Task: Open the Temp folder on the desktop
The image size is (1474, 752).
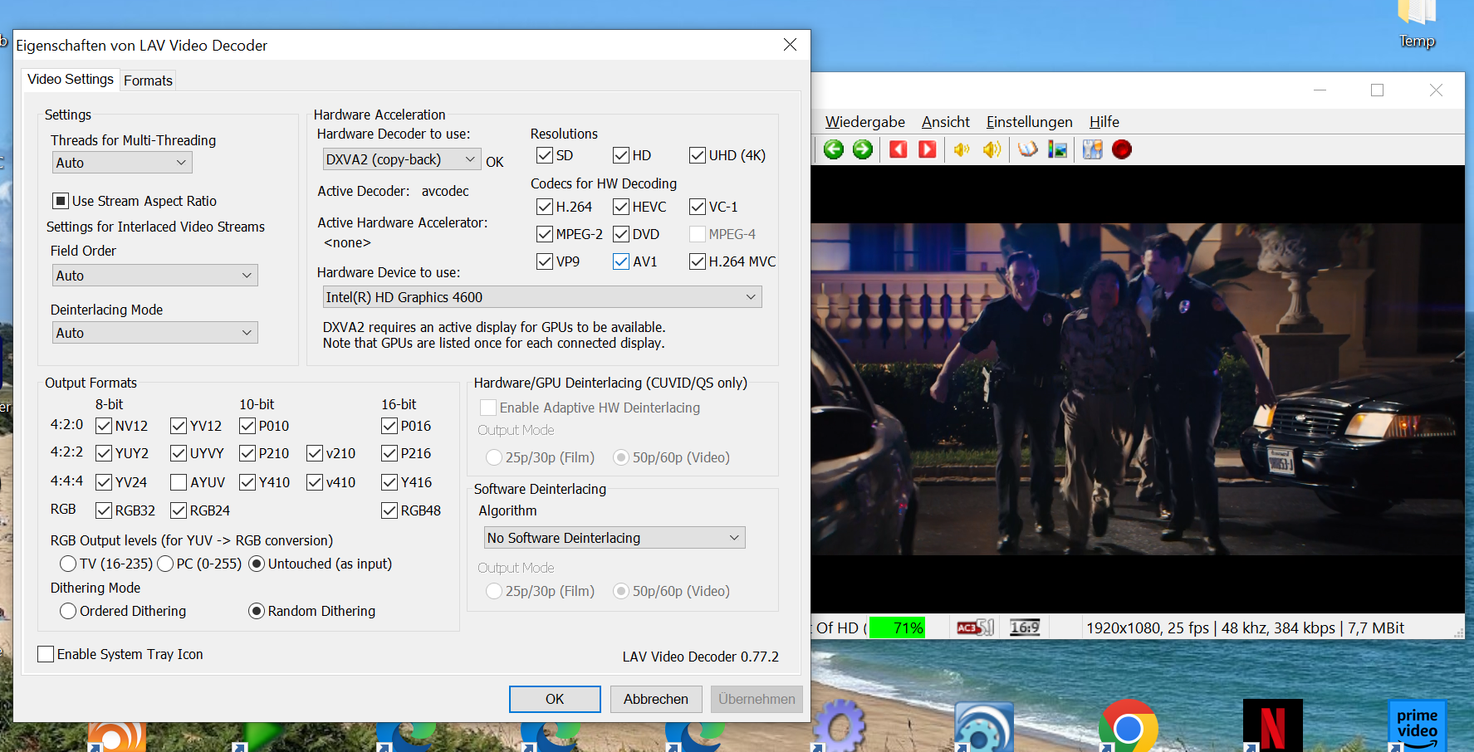Action: tap(1417, 25)
